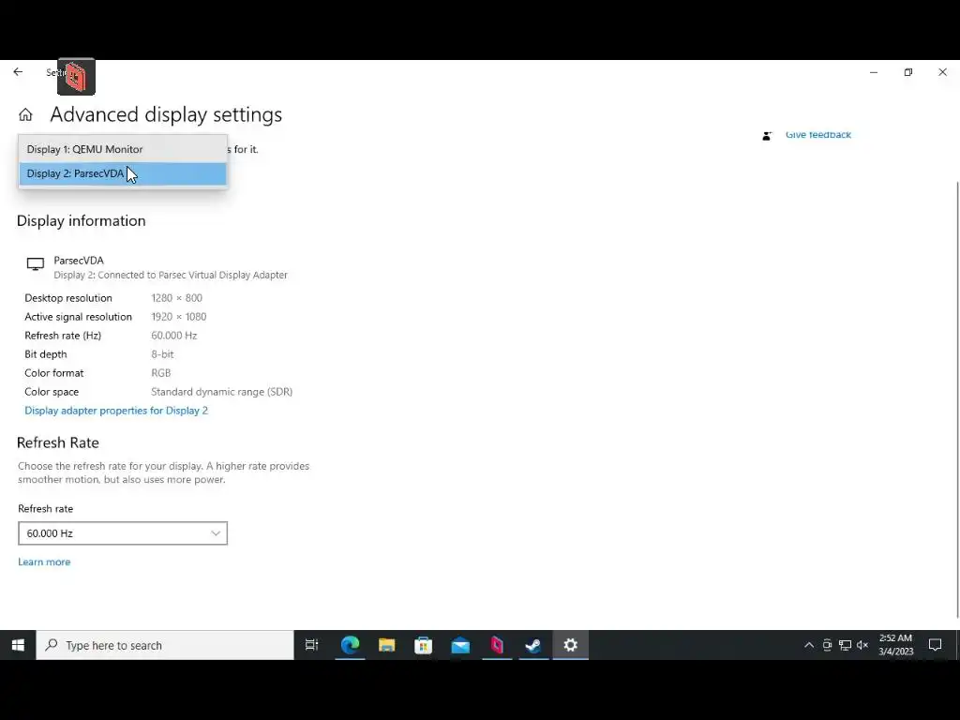Click the network tray icon

coord(845,645)
